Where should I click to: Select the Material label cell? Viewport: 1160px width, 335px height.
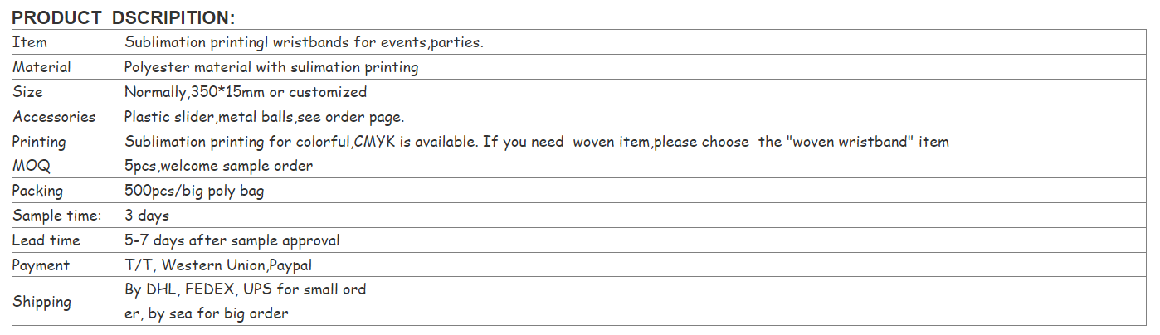pyautogui.click(x=67, y=67)
